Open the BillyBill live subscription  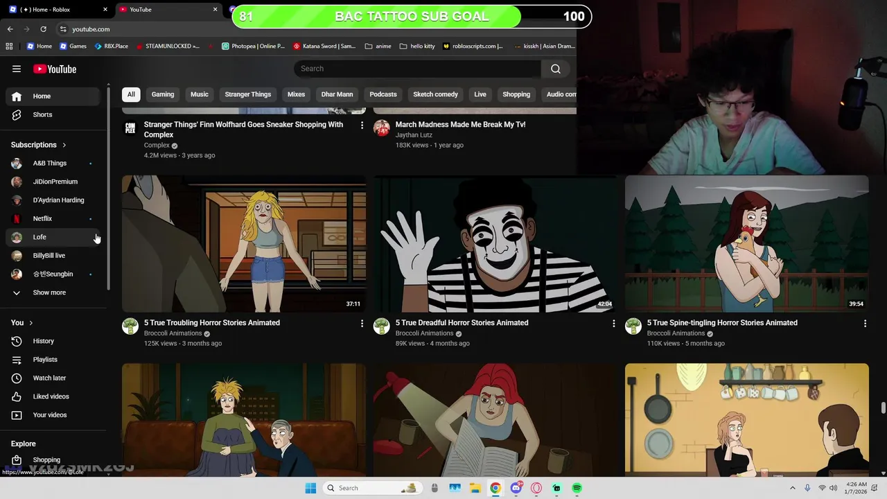53,256
